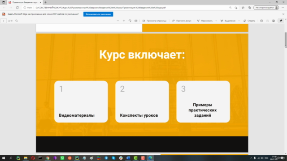Add this page to favorites with star-plus icon

(x=236, y=8)
